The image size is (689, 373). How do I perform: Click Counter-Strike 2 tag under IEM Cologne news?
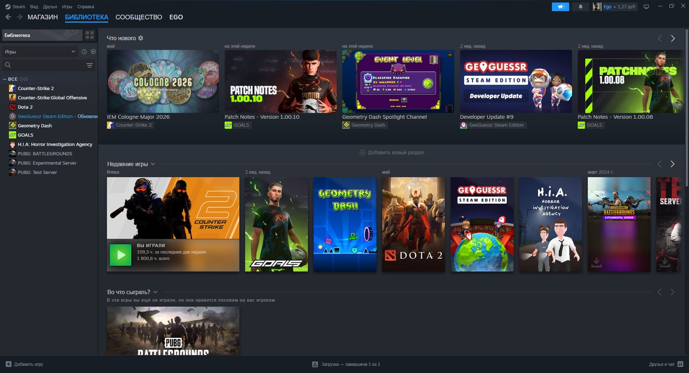pos(131,125)
